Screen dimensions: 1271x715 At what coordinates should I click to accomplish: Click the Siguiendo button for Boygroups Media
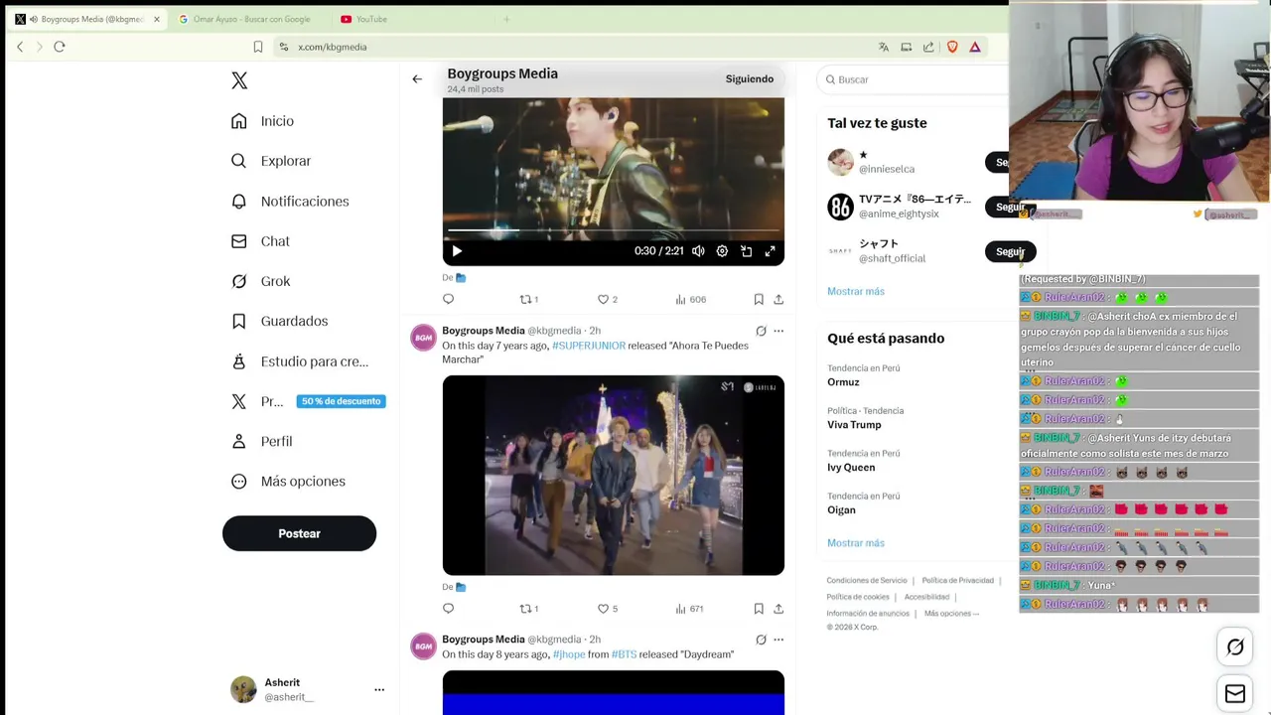pyautogui.click(x=750, y=79)
